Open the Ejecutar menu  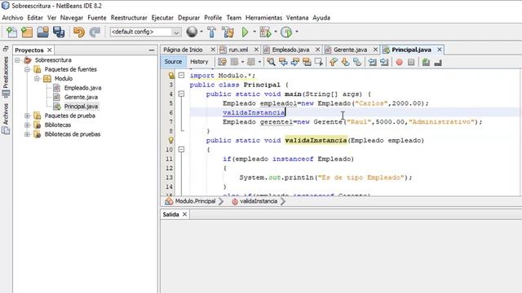point(162,18)
